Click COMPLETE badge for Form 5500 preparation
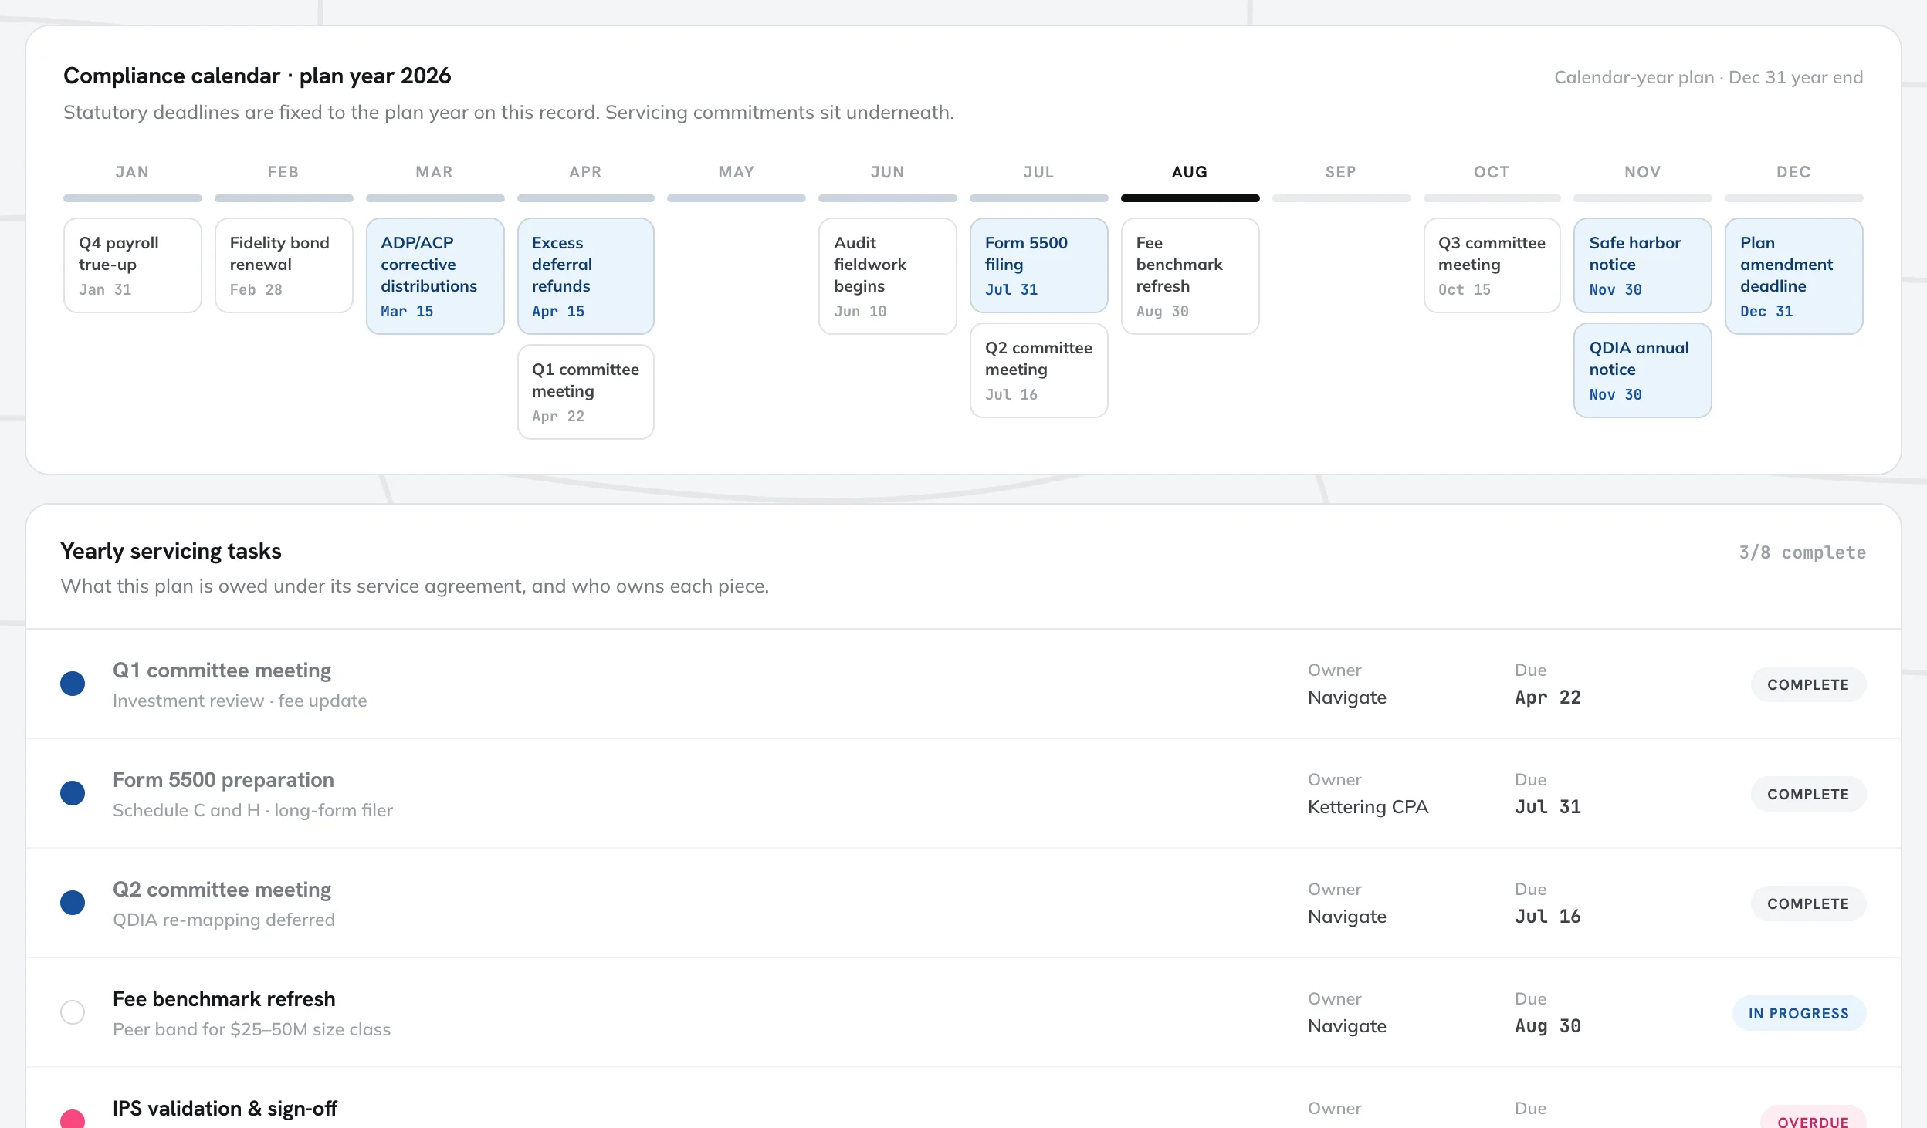 1808,794
